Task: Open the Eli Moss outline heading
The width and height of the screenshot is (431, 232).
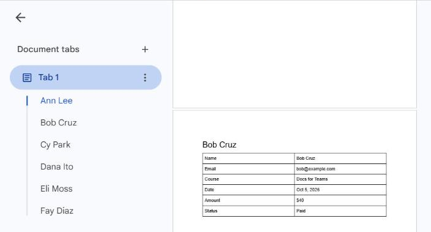Action: click(56, 189)
